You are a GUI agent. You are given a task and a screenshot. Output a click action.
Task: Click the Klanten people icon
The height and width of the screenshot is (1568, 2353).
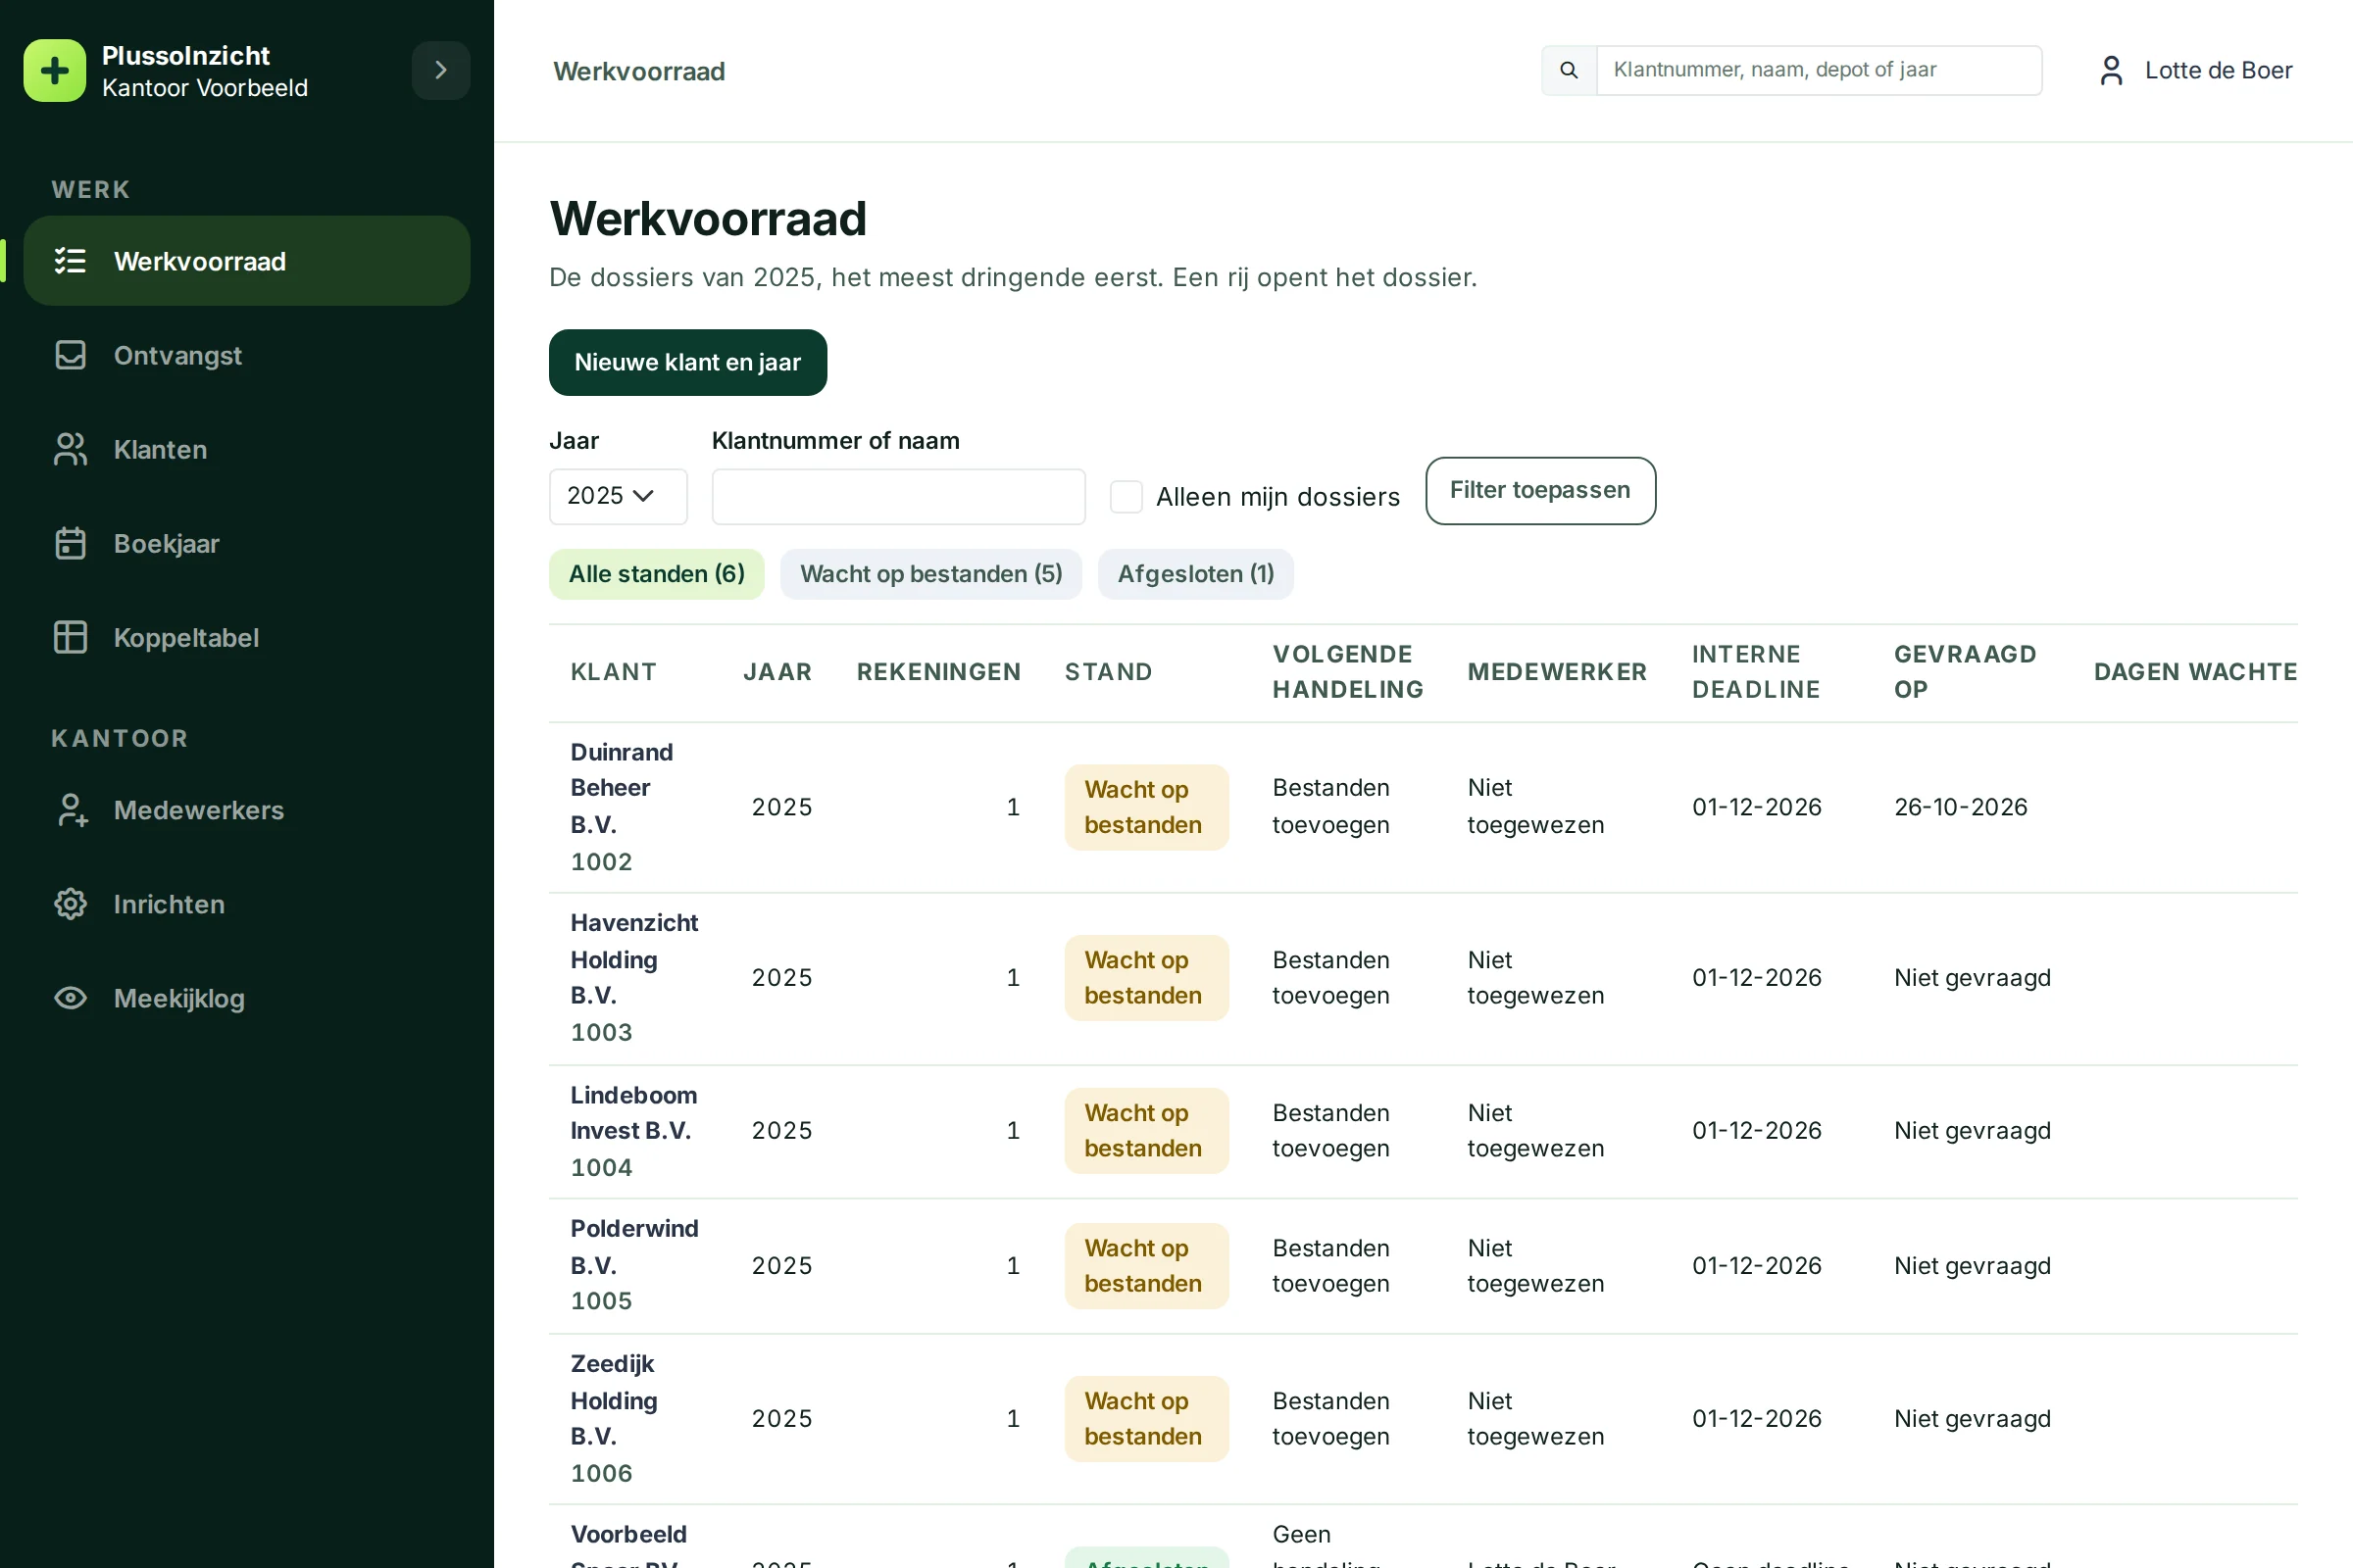coord(70,449)
